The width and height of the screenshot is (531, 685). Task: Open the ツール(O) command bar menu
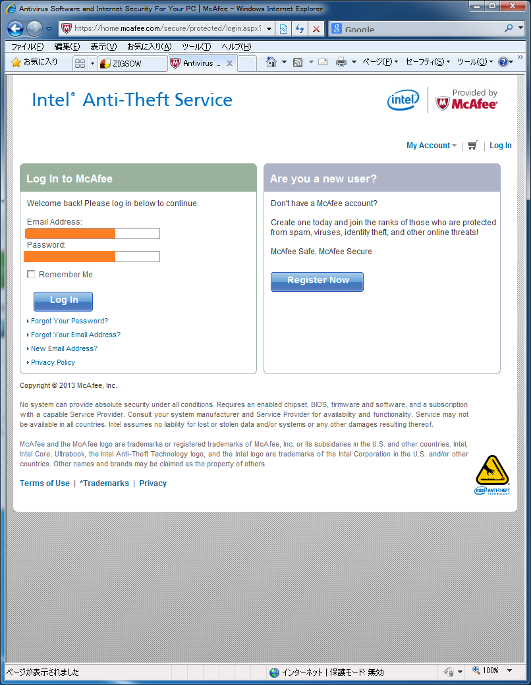[x=474, y=62]
